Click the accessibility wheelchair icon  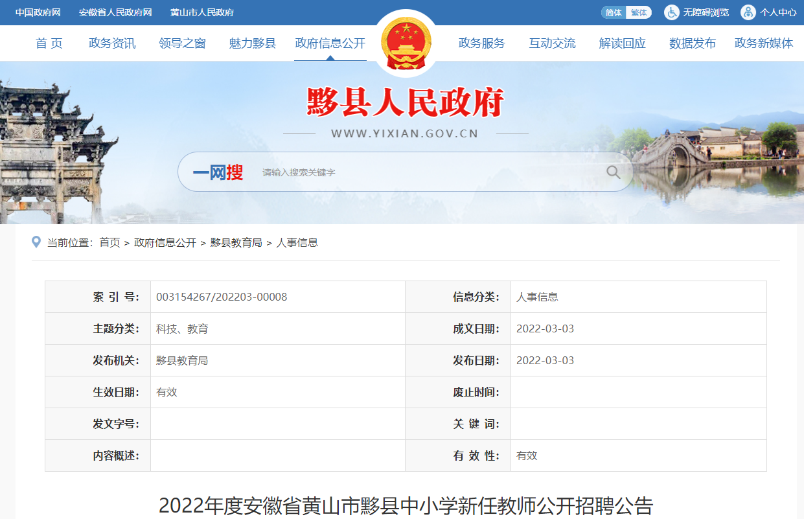pos(672,12)
